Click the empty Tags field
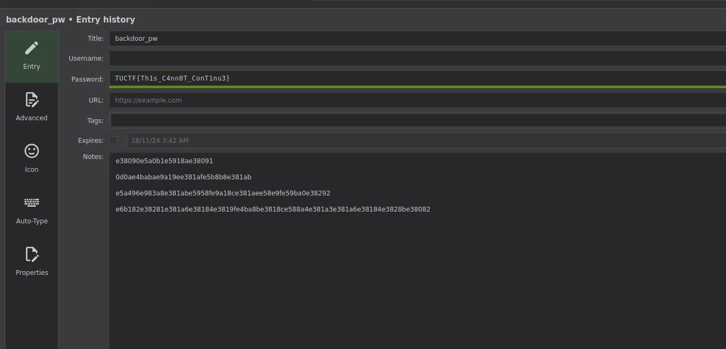726x349 pixels. coord(417,121)
